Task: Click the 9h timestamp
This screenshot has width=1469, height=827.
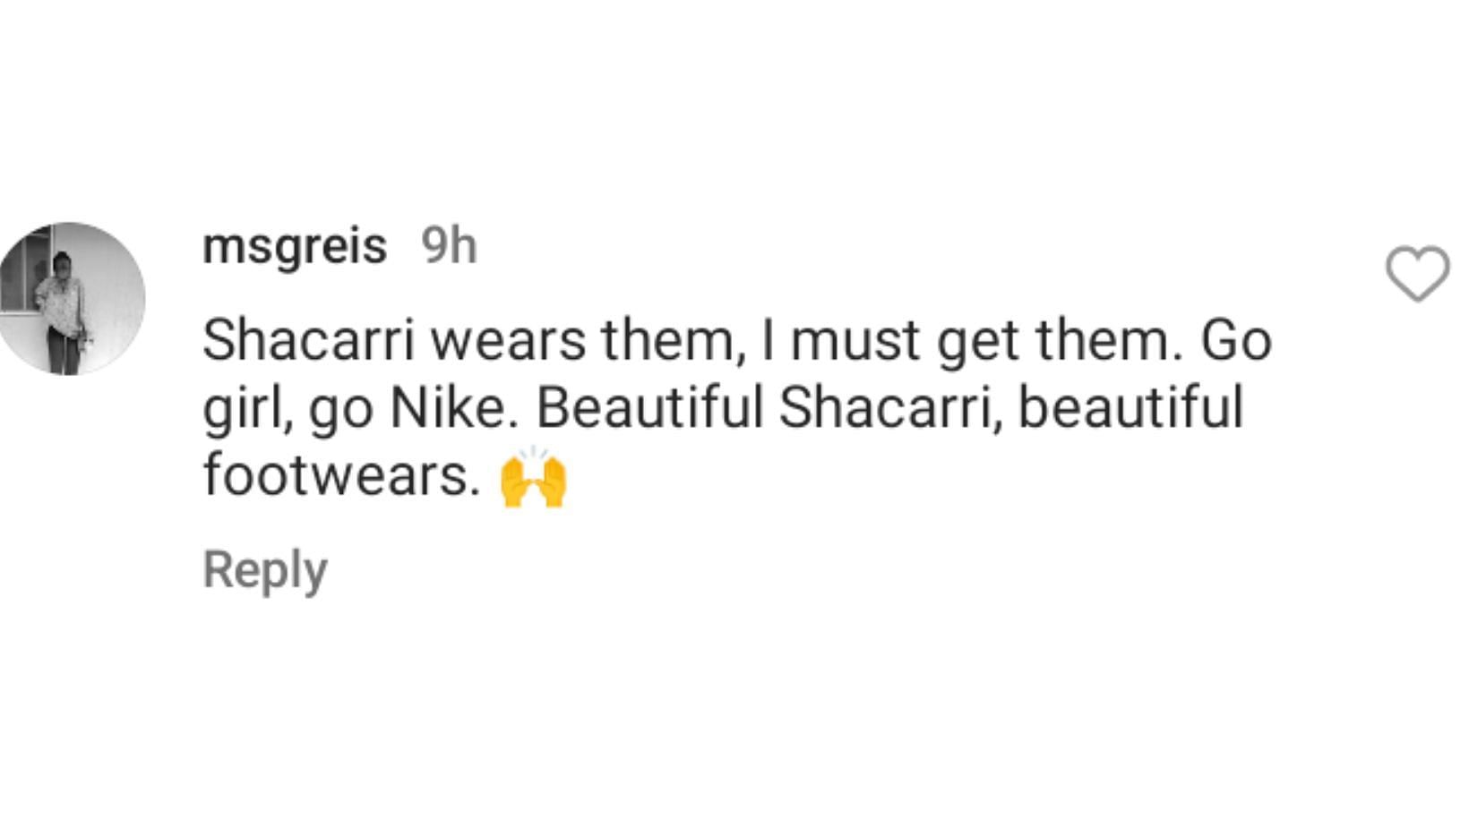Action: tap(449, 245)
